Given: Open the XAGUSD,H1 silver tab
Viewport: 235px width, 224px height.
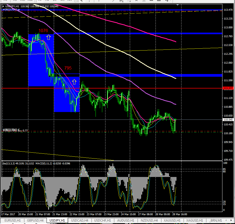Looking at the screenshot, I should click(195, 221).
